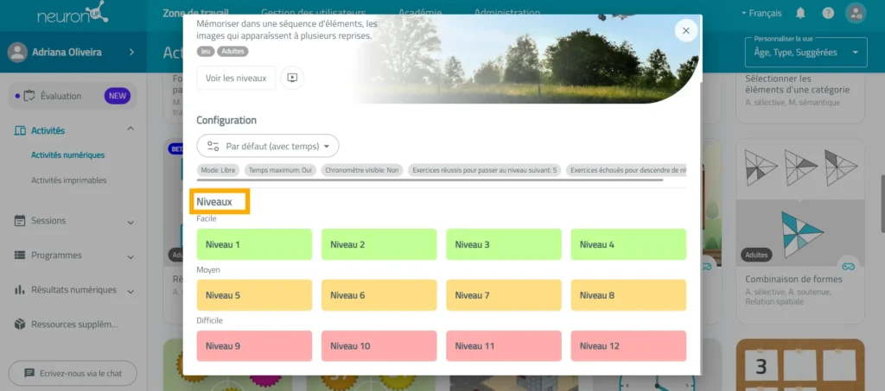This screenshot has height=391, width=885.
Task: Play the activity preview video
Action: tap(292, 78)
